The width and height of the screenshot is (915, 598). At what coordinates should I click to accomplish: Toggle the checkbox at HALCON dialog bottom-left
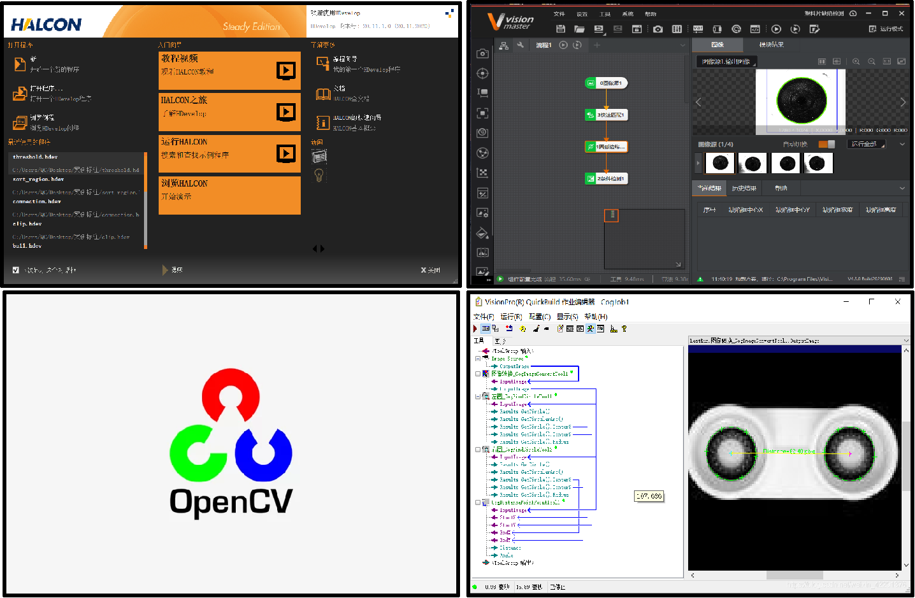tap(16, 270)
